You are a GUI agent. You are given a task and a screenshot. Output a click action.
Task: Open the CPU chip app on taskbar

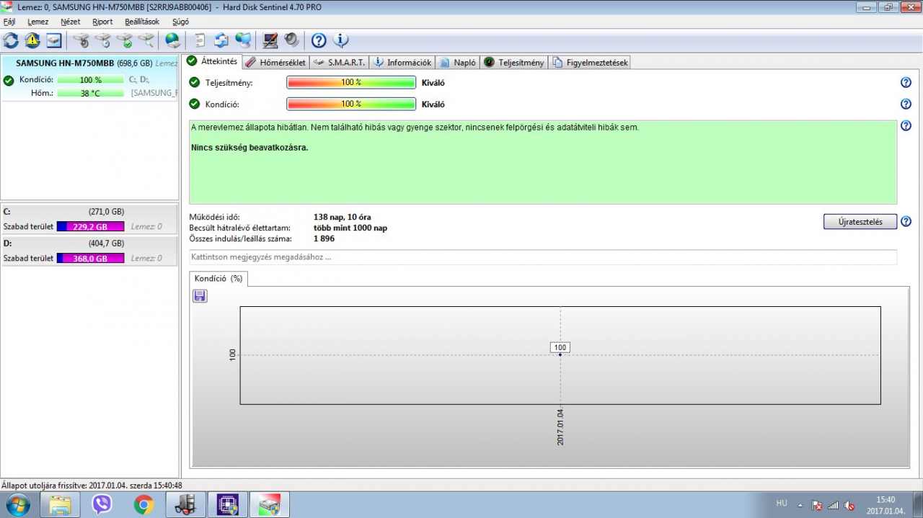tap(227, 505)
